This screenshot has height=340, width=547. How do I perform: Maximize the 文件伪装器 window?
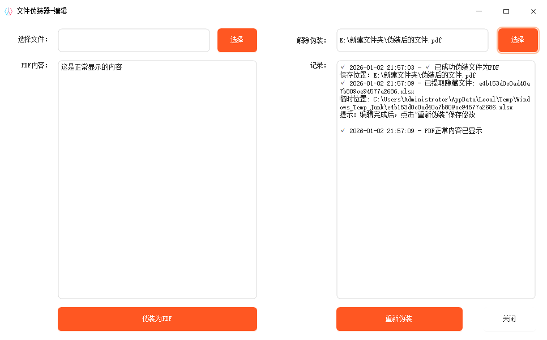[x=506, y=11]
